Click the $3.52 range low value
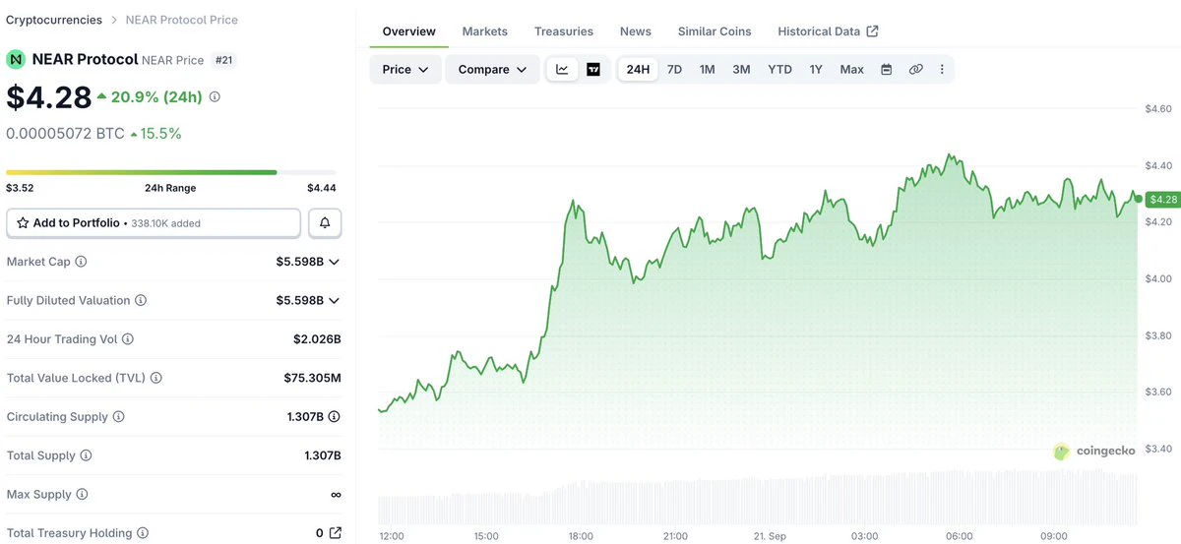The width and height of the screenshot is (1181, 544). [21, 188]
